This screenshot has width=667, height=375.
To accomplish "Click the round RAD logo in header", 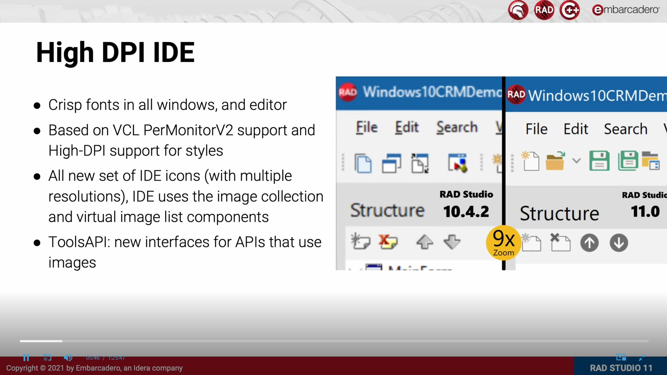I will 544,10.
